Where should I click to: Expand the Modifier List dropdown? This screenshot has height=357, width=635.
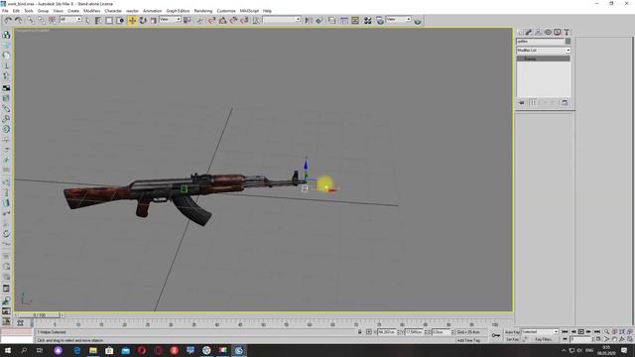(544, 51)
